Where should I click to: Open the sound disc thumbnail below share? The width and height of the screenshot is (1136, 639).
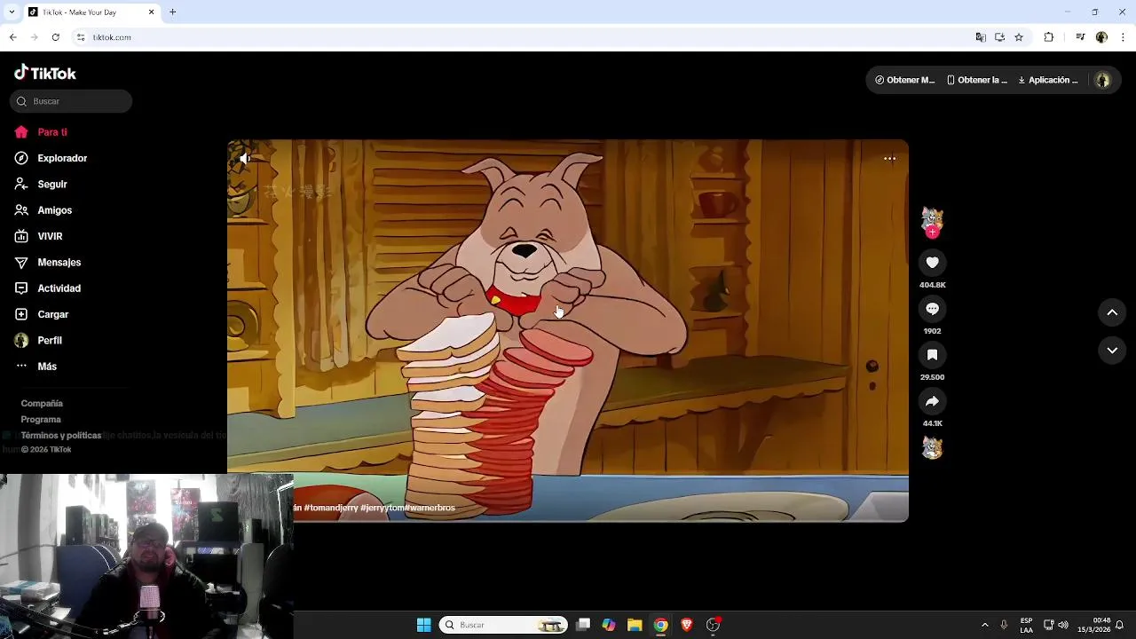click(x=932, y=448)
